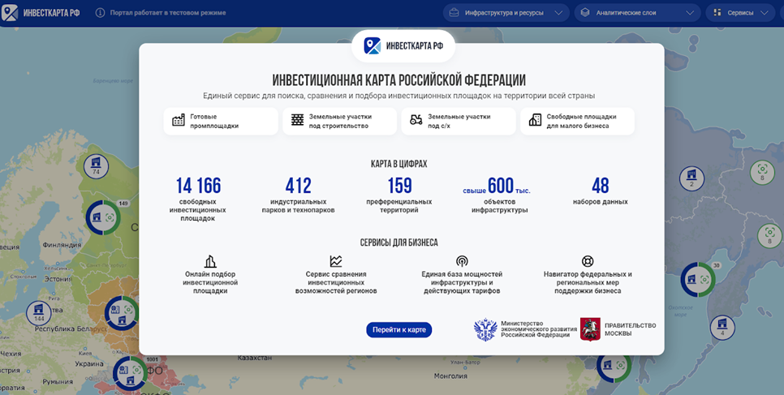The height and width of the screenshot is (395, 784).
Task: Select the map cluster marker labeled 4
Action: click(722, 327)
